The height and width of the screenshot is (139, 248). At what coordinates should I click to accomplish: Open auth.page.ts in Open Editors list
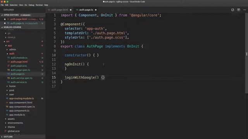[x=22, y=23]
